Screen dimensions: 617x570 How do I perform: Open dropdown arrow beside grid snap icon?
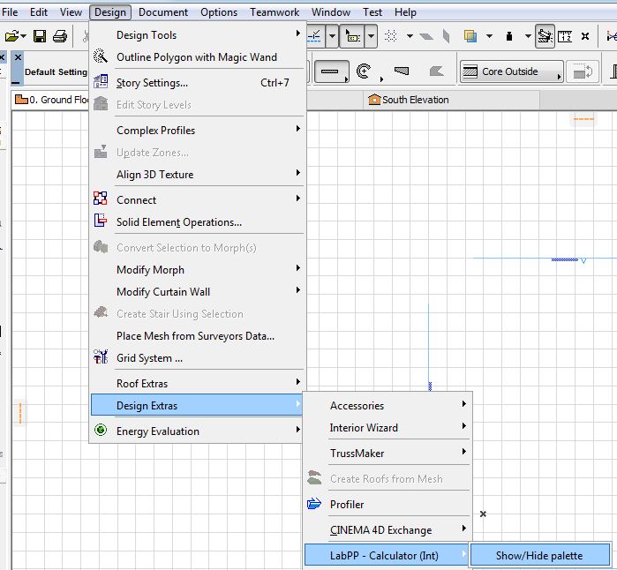[x=410, y=36]
